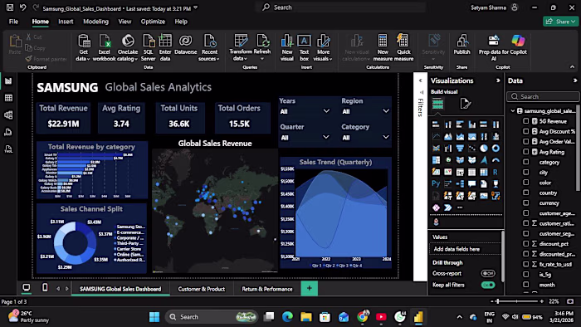This screenshot has height=327, width=581.
Task: Add a new report page
Action: coord(309,288)
